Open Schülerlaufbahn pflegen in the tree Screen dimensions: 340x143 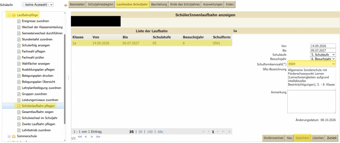(x=39, y=106)
